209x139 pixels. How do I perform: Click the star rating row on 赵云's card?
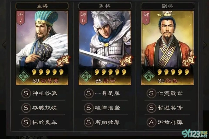tap(110, 72)
